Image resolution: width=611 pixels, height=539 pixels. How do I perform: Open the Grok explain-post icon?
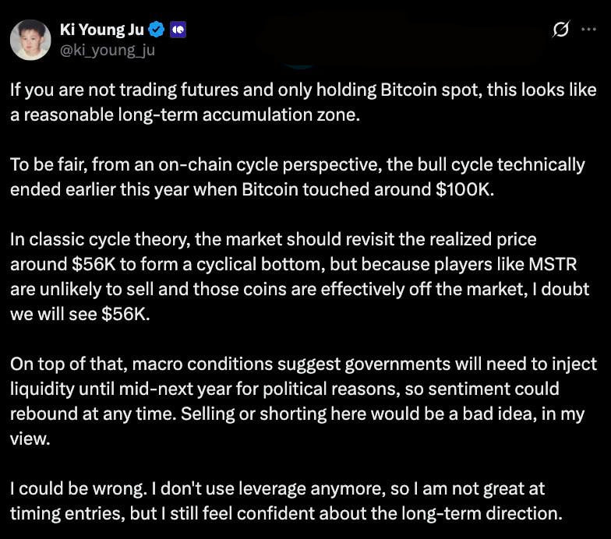pyautogui.click(x=560, y=30)
